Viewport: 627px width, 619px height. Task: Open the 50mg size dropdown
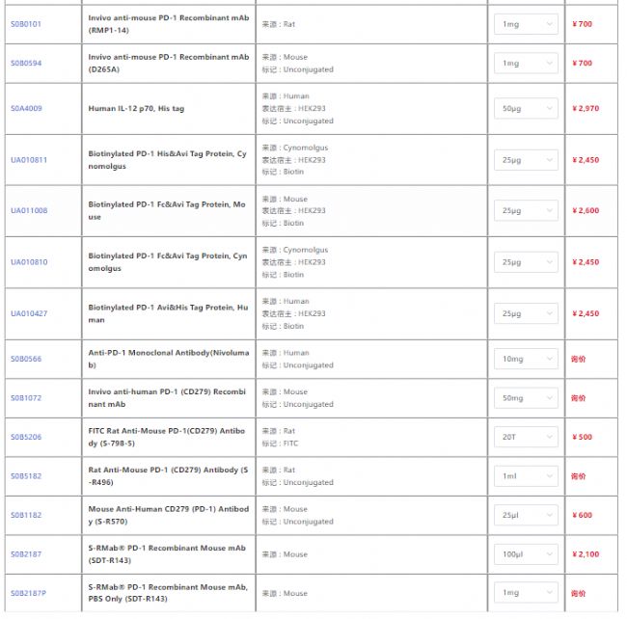pyautogui.click(x=526, y=398)
